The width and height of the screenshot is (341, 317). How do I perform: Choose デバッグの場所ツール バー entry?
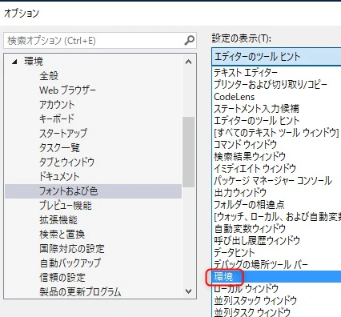coord(277,264)
